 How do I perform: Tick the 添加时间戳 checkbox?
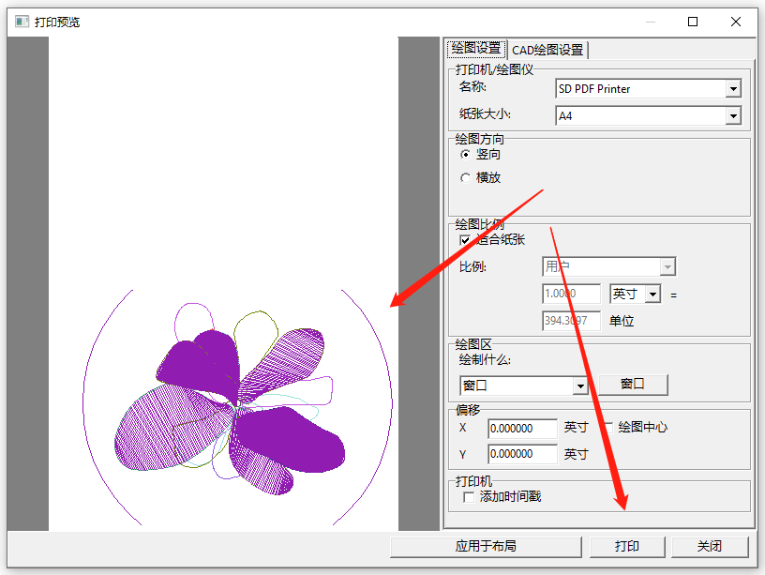[469, 496]
